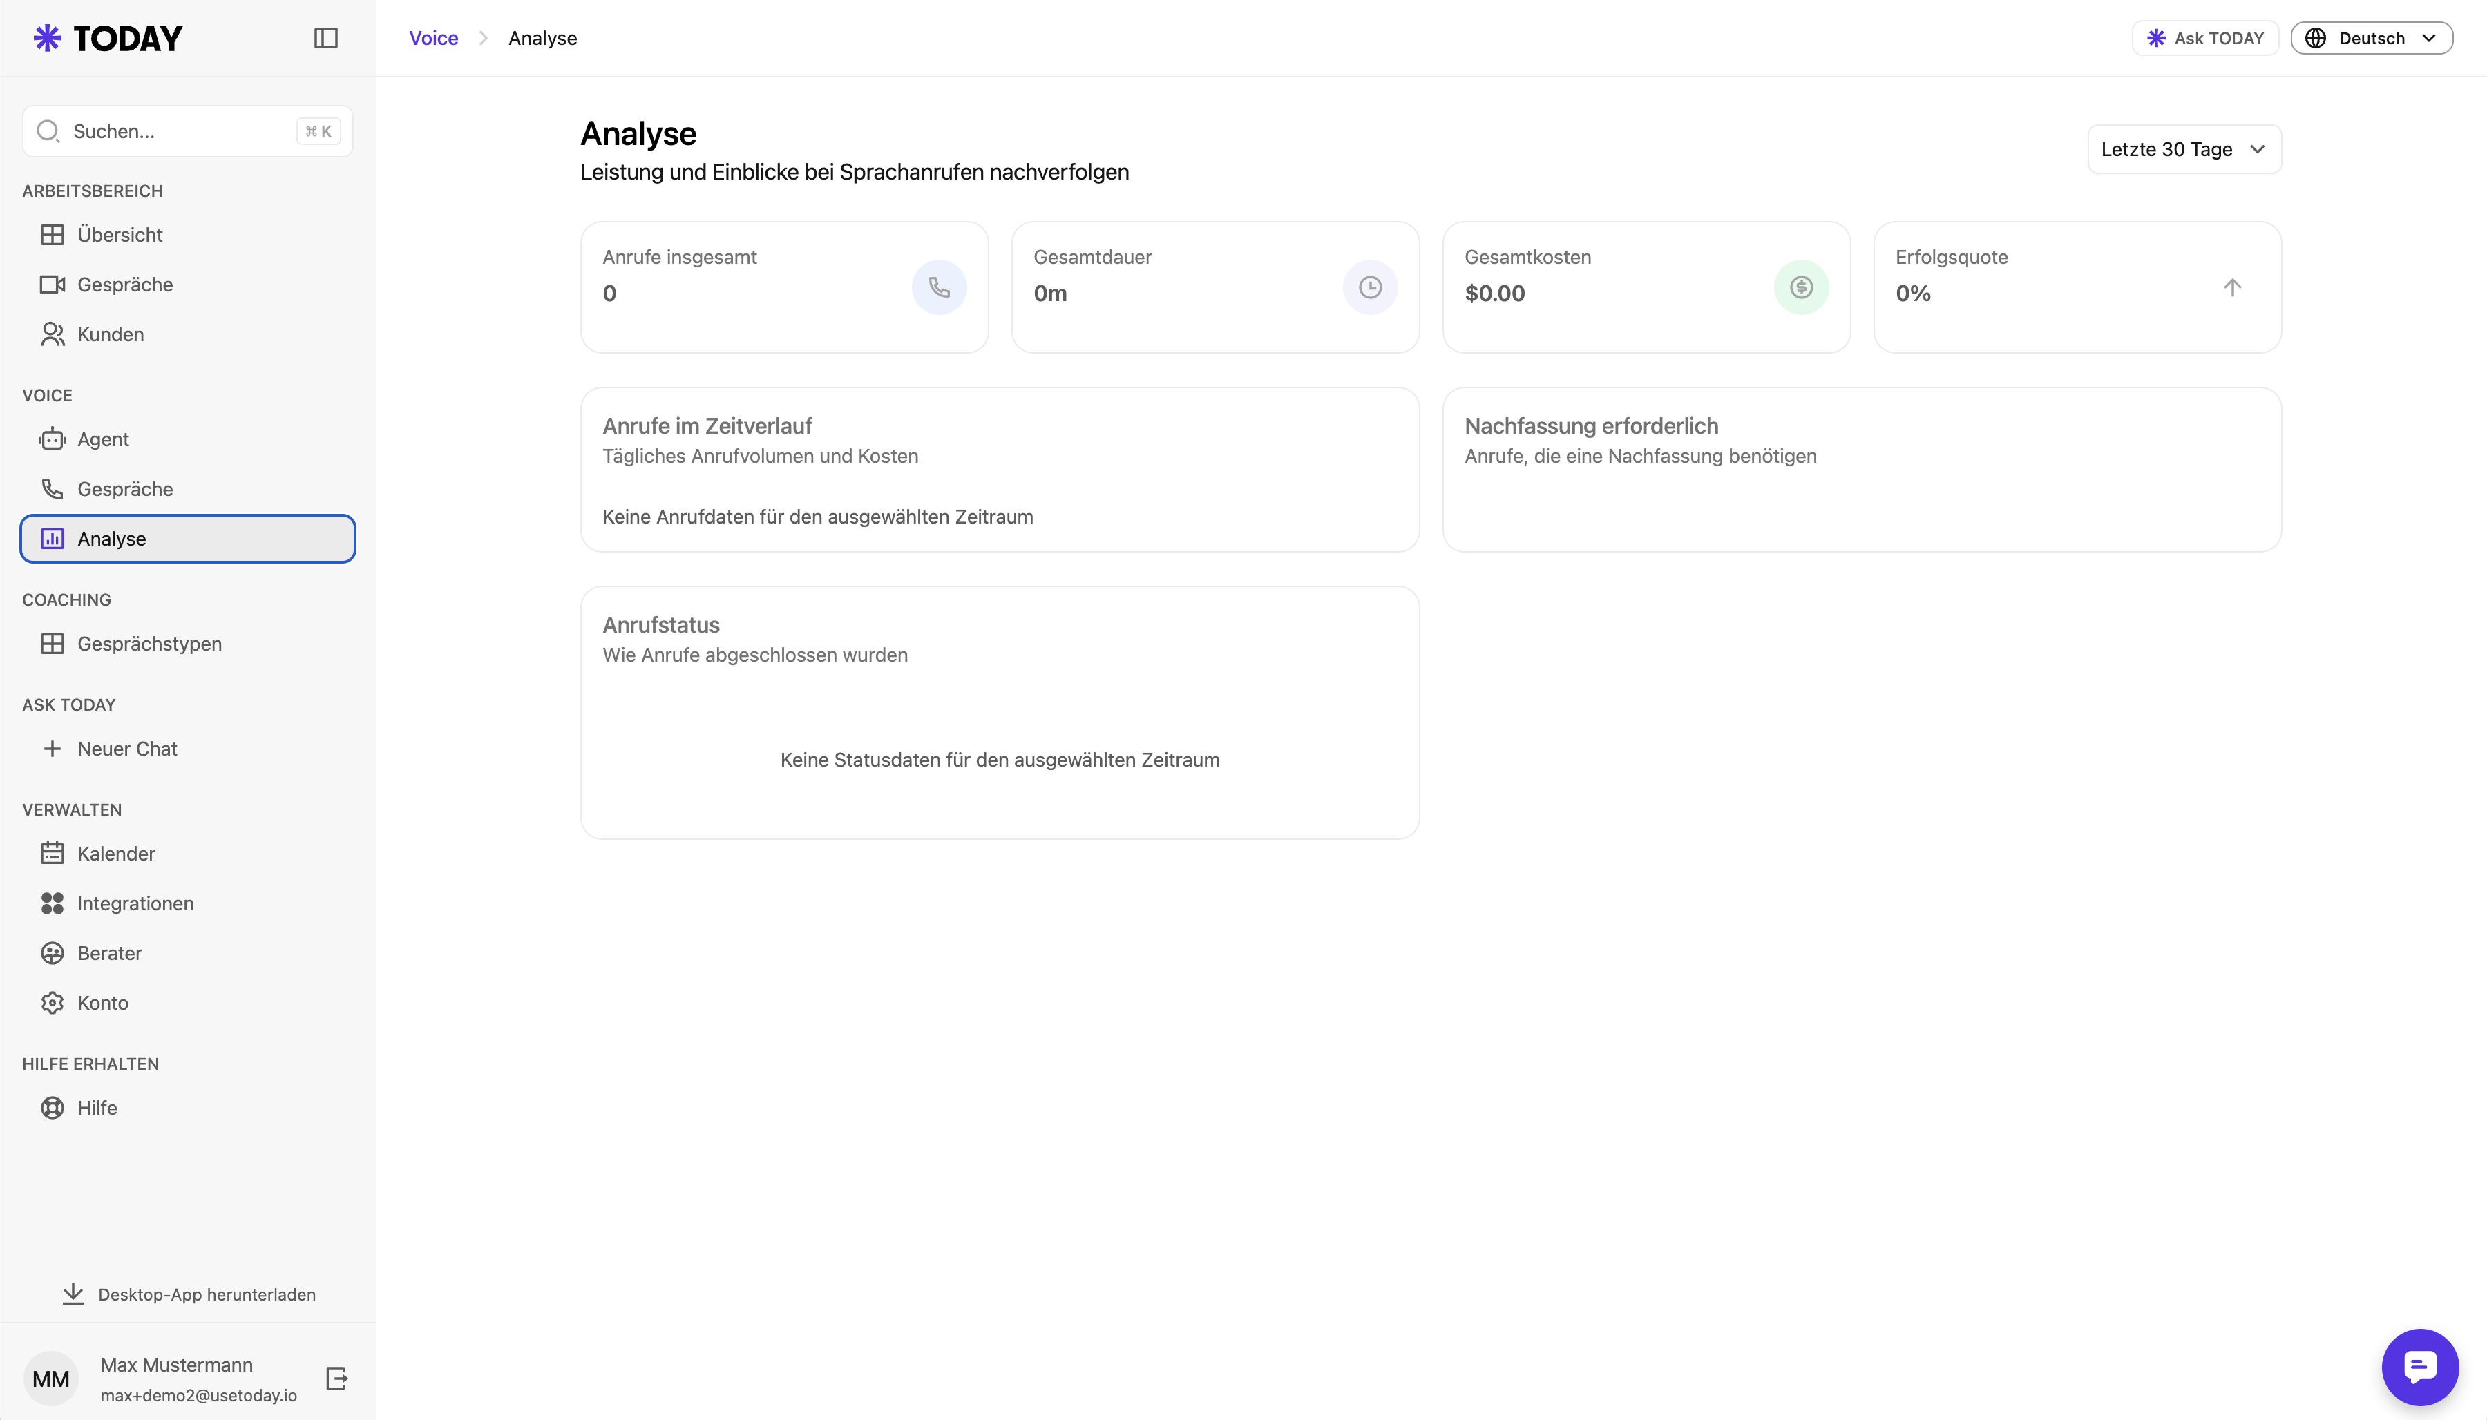Click the TODAY logo
This screenshot has height=1420, width=2487.
[108, 38]
